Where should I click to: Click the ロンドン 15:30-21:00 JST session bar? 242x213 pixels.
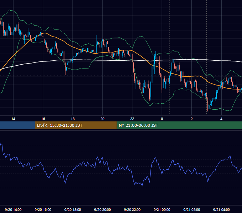click(x=75, y=125)
